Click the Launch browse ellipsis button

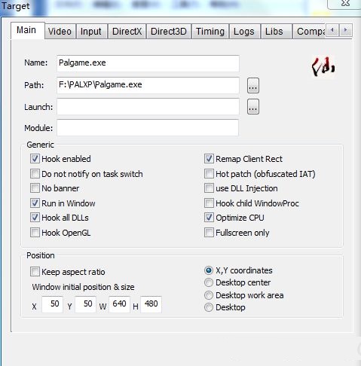pyautogui.click(x=253, y=107)
